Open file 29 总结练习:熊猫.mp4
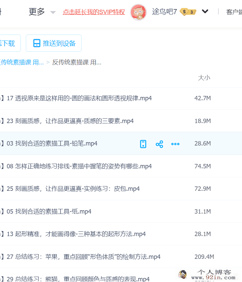Screen dimensions: 242x282 (78, 279)
